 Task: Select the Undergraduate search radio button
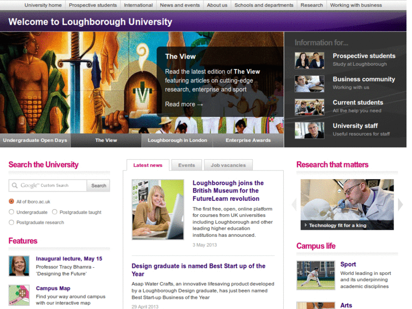click(11, 212)
